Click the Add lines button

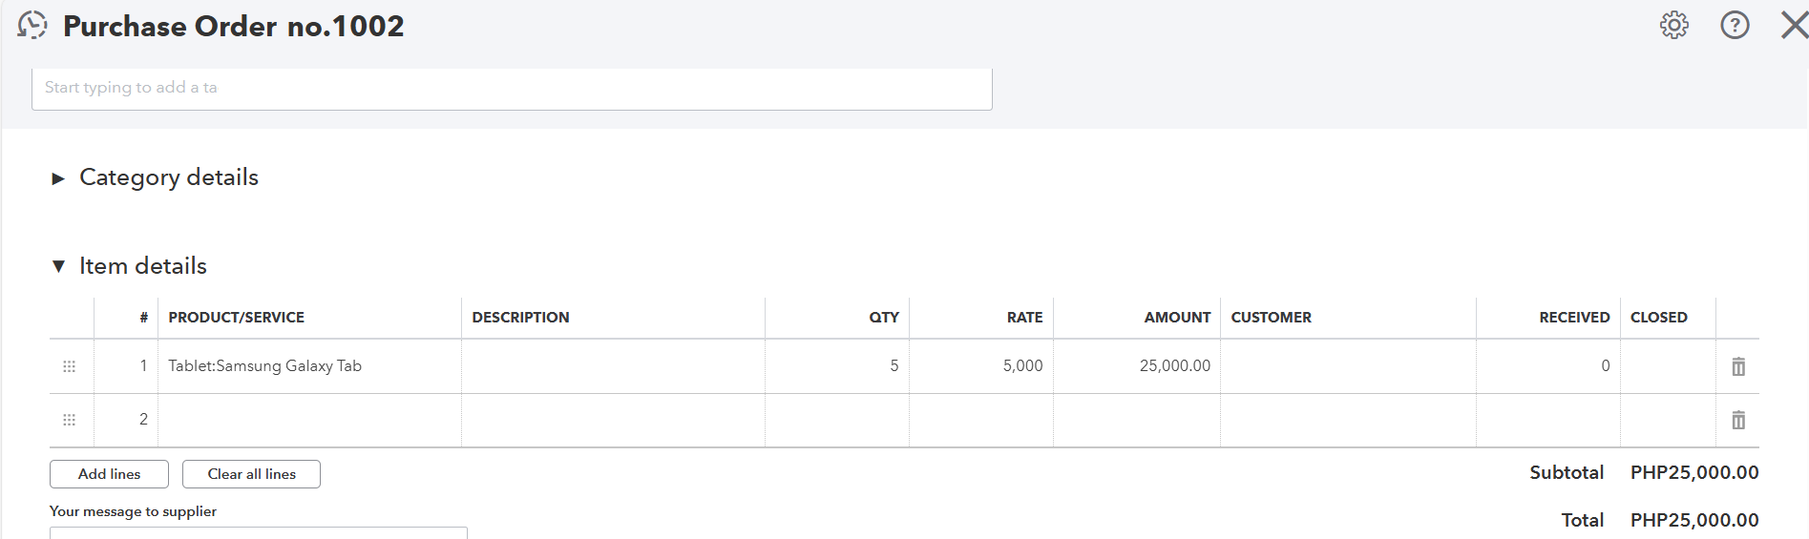pos(109,474)
